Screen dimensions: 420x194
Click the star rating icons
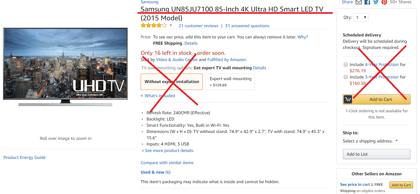click(x=154, y=25)
